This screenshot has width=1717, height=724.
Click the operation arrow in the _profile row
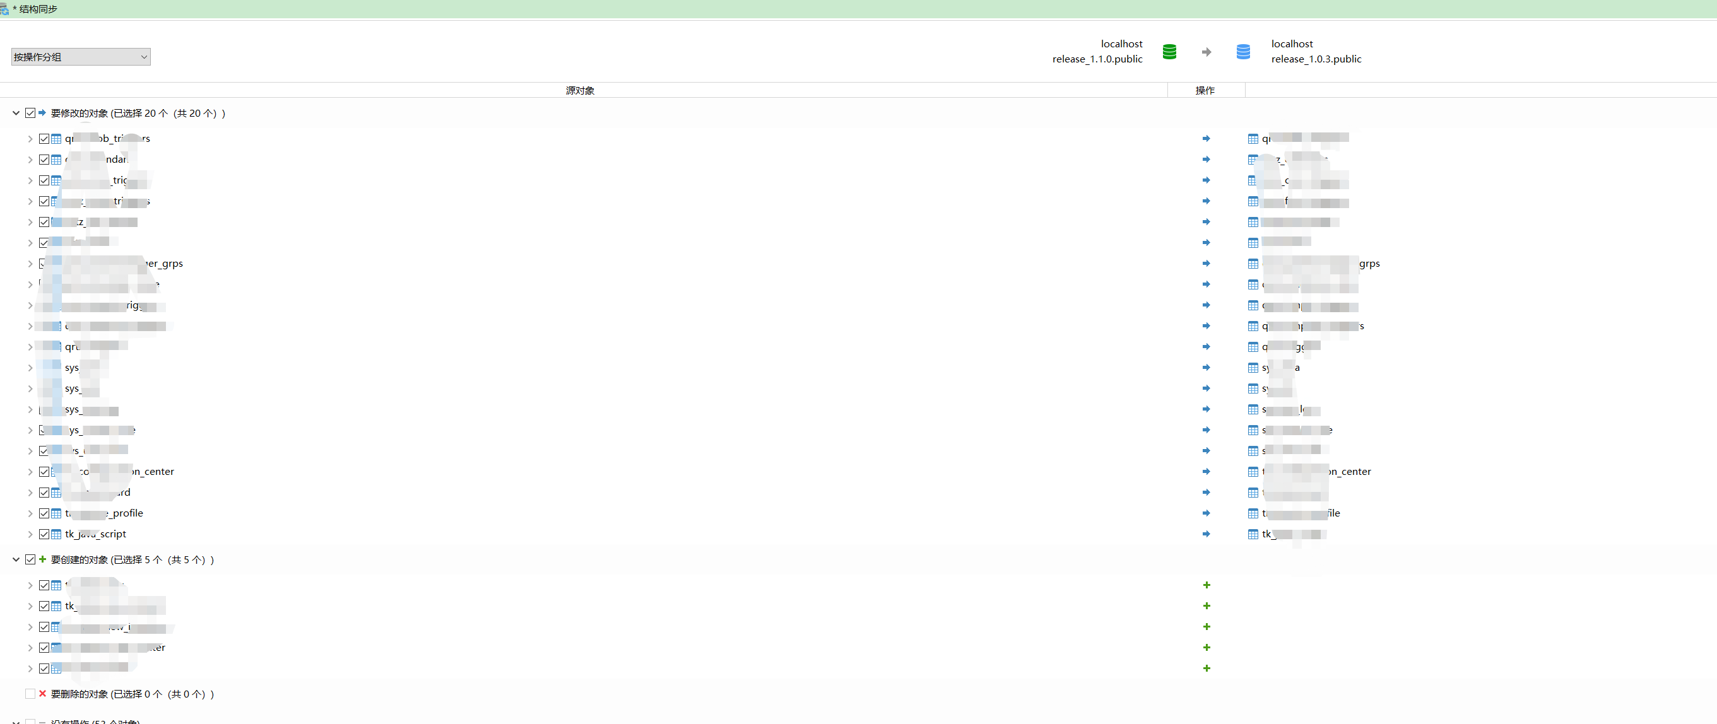[x=1206, y=513]
